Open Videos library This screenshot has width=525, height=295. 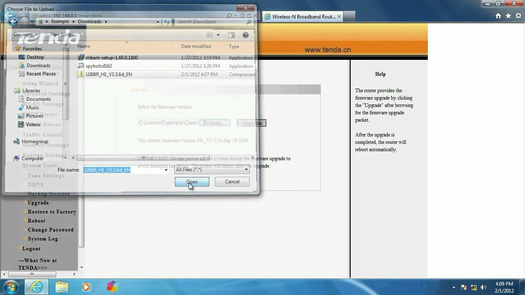(x=33, y=125)
